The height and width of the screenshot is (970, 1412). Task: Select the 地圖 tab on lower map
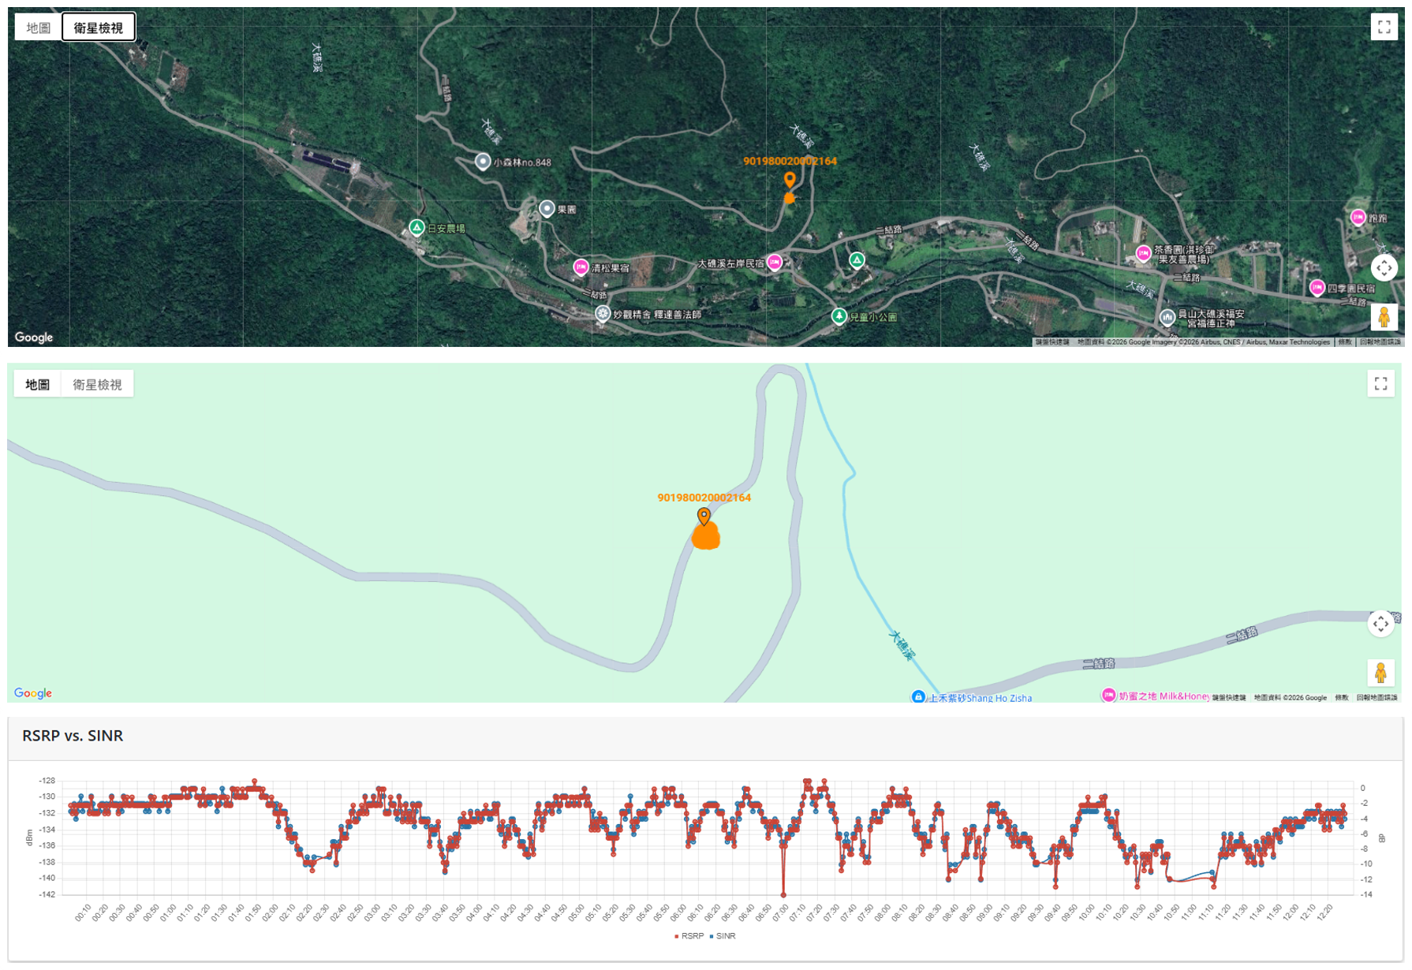click(38, 384)
